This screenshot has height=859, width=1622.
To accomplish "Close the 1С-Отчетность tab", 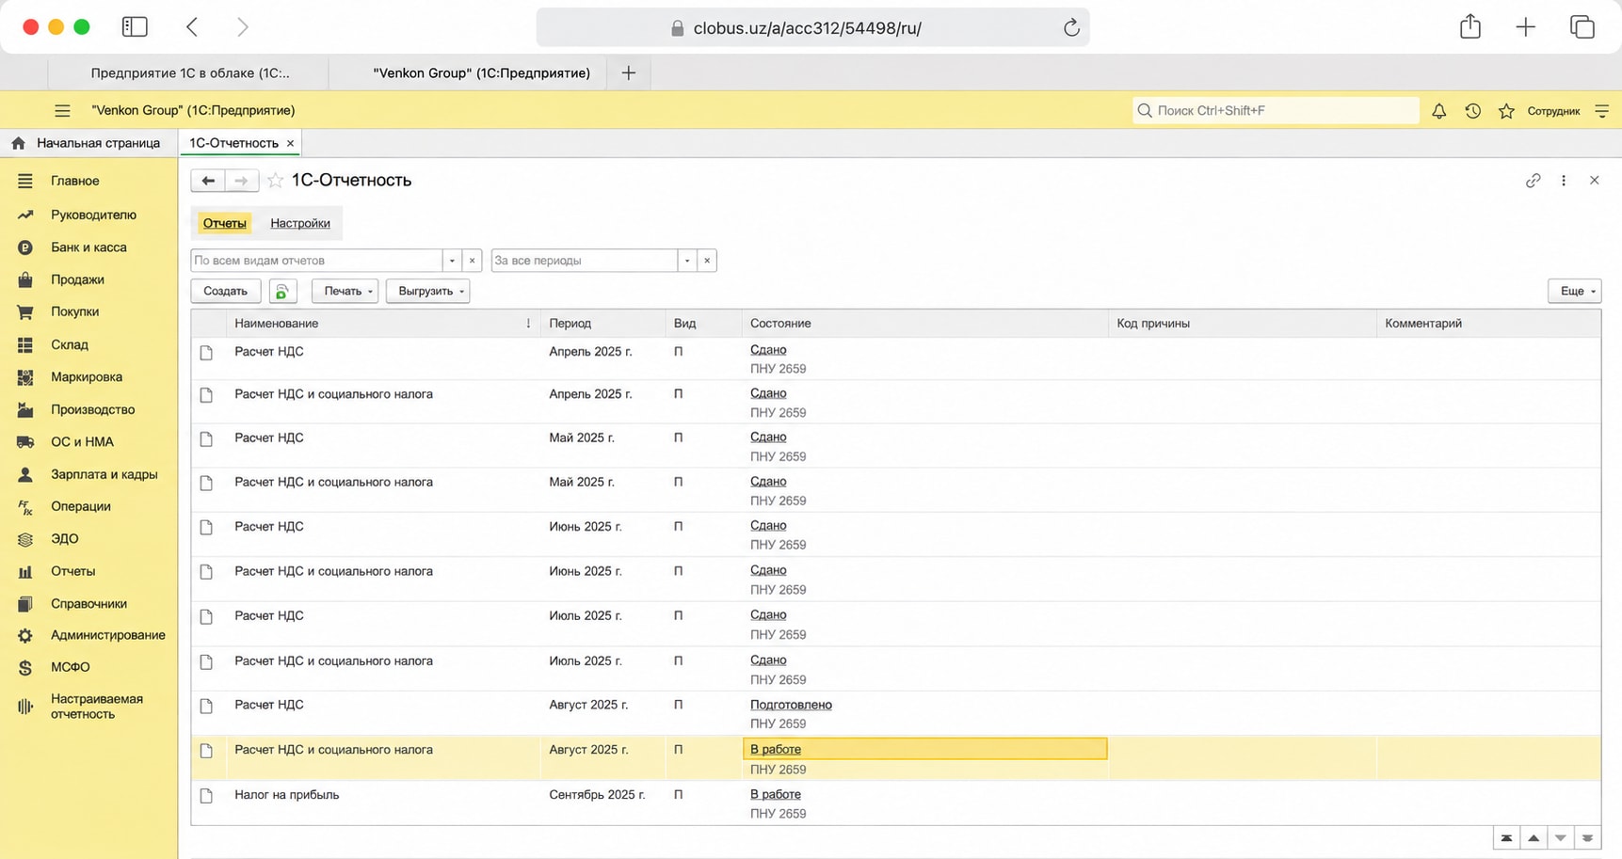I will tap(290, 143).
